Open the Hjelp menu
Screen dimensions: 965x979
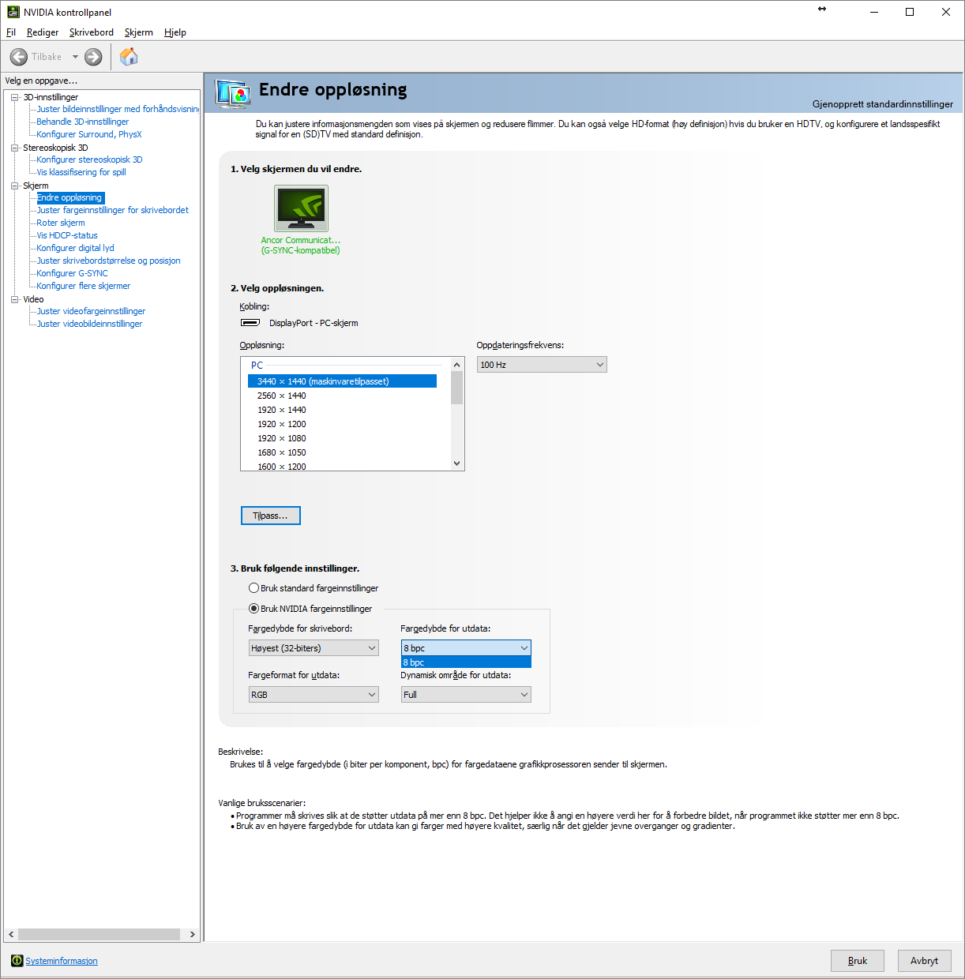(175, 32)
